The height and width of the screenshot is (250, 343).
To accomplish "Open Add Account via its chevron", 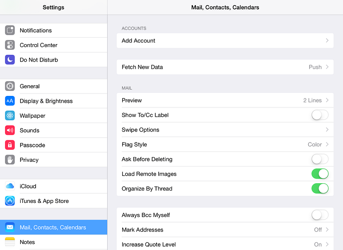I will (327, 40).
